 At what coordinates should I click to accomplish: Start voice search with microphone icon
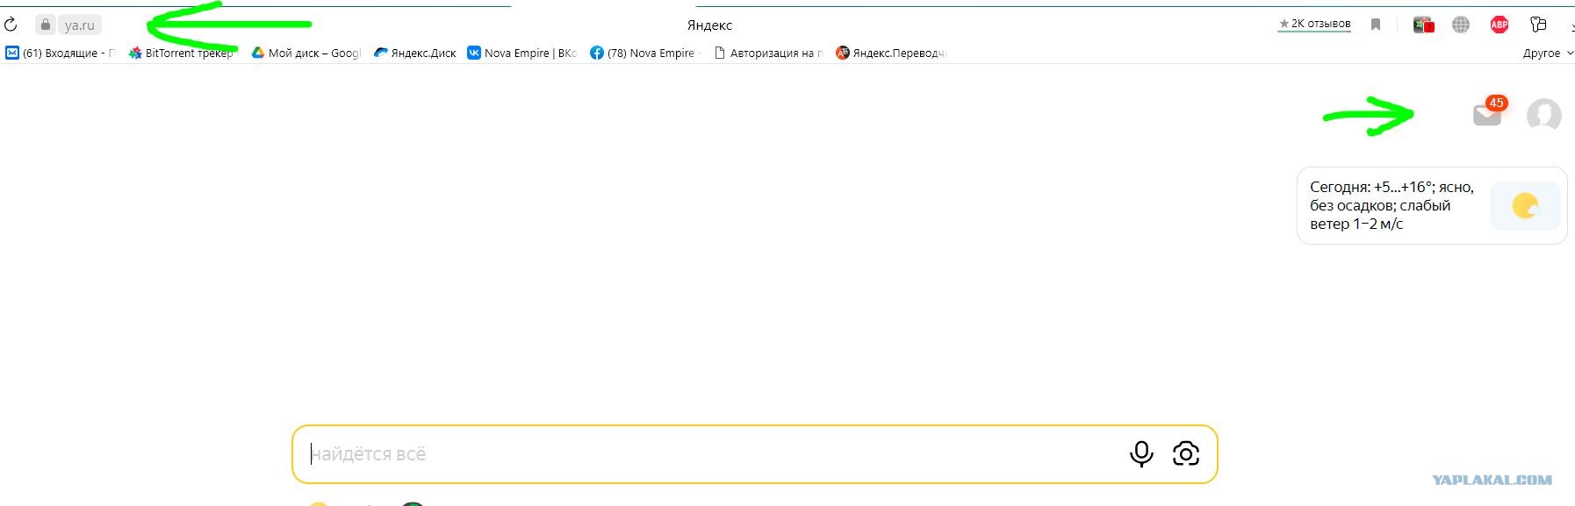(x=1141, y=454)
